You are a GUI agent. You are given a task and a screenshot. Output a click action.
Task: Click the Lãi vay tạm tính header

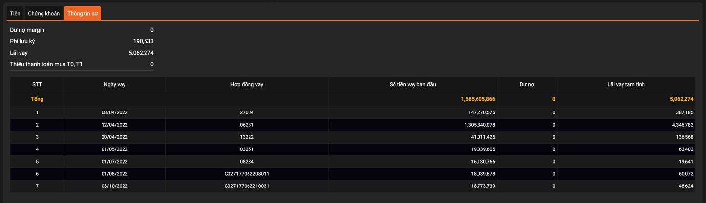[626, 85]
